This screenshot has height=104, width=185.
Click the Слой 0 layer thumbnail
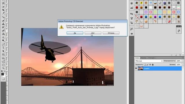pos(140,68)
